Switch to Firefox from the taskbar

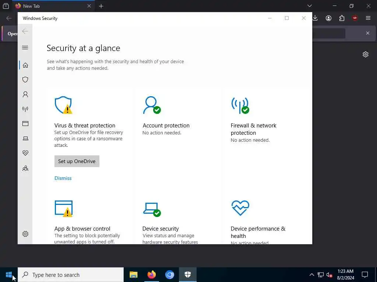coord(151,275)
